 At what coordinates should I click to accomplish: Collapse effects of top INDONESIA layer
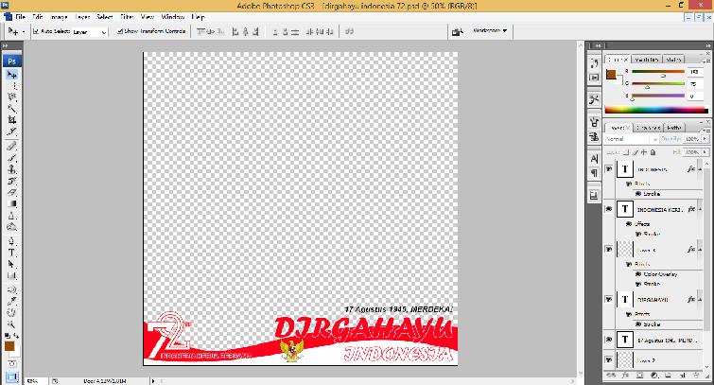[x=700, y=169]
